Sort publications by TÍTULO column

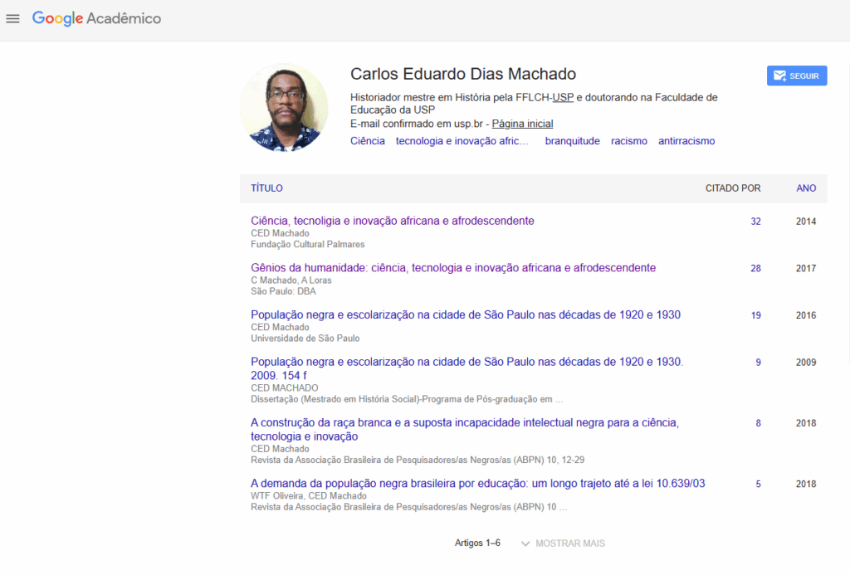[266, 188]
